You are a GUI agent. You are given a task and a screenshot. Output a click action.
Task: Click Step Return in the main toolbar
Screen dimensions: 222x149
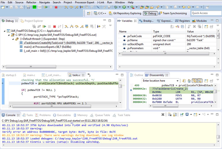(76, 7)
